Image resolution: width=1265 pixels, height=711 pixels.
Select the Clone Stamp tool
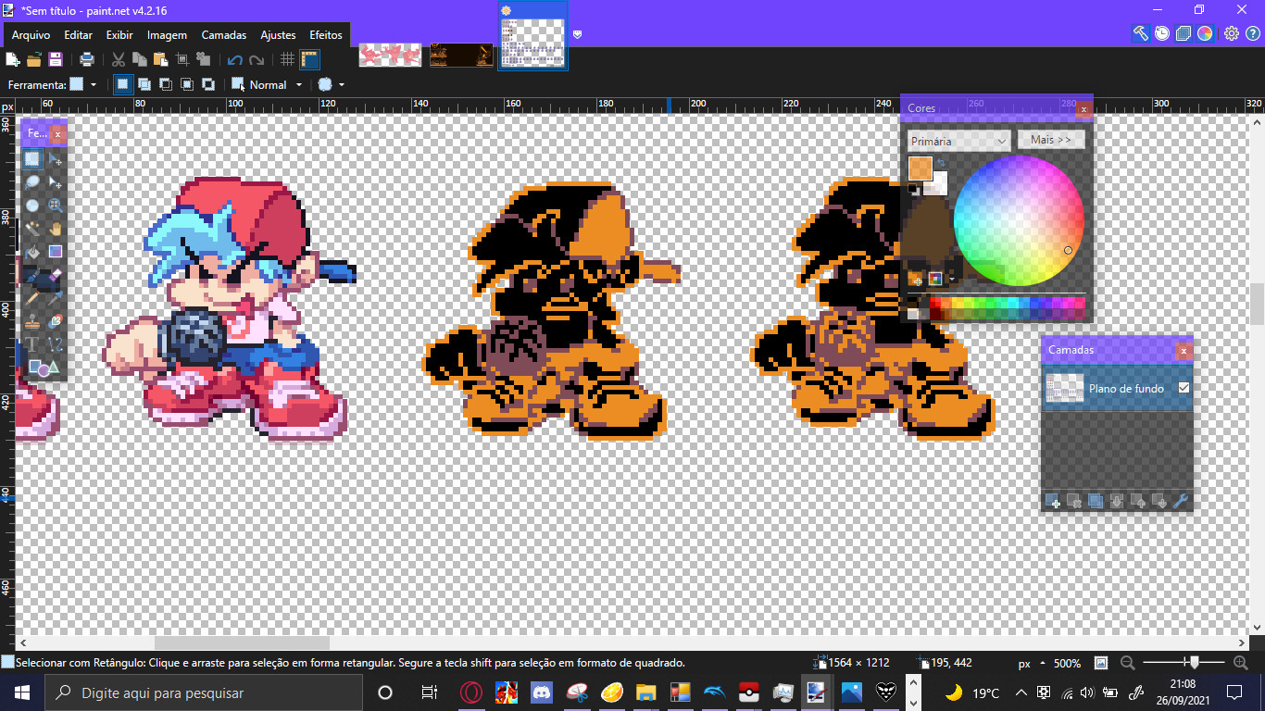click(x=32, y=321)
